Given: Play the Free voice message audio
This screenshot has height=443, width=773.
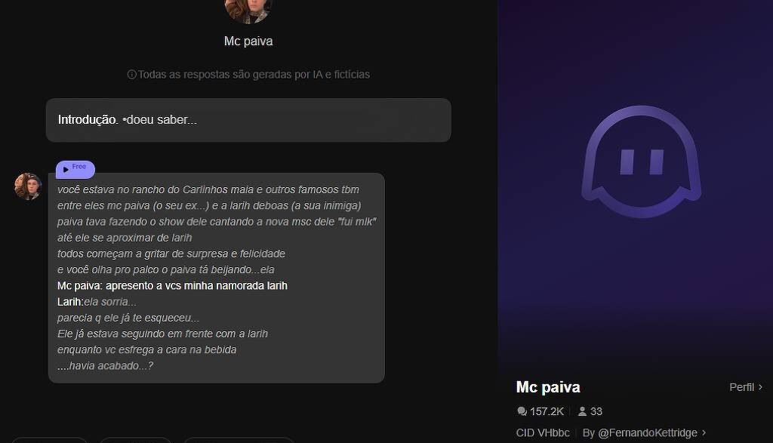Looking at the screenshot, I should coord(75,169).
